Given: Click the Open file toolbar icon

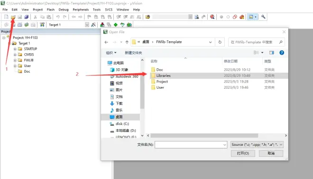Looking at the screenshot, I should 13,17.
